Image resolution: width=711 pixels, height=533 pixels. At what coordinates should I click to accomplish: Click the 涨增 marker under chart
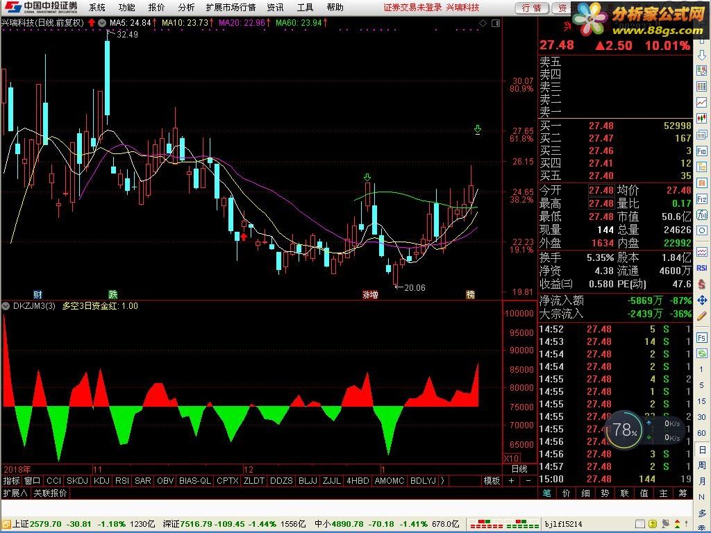[x=371, y=294]
